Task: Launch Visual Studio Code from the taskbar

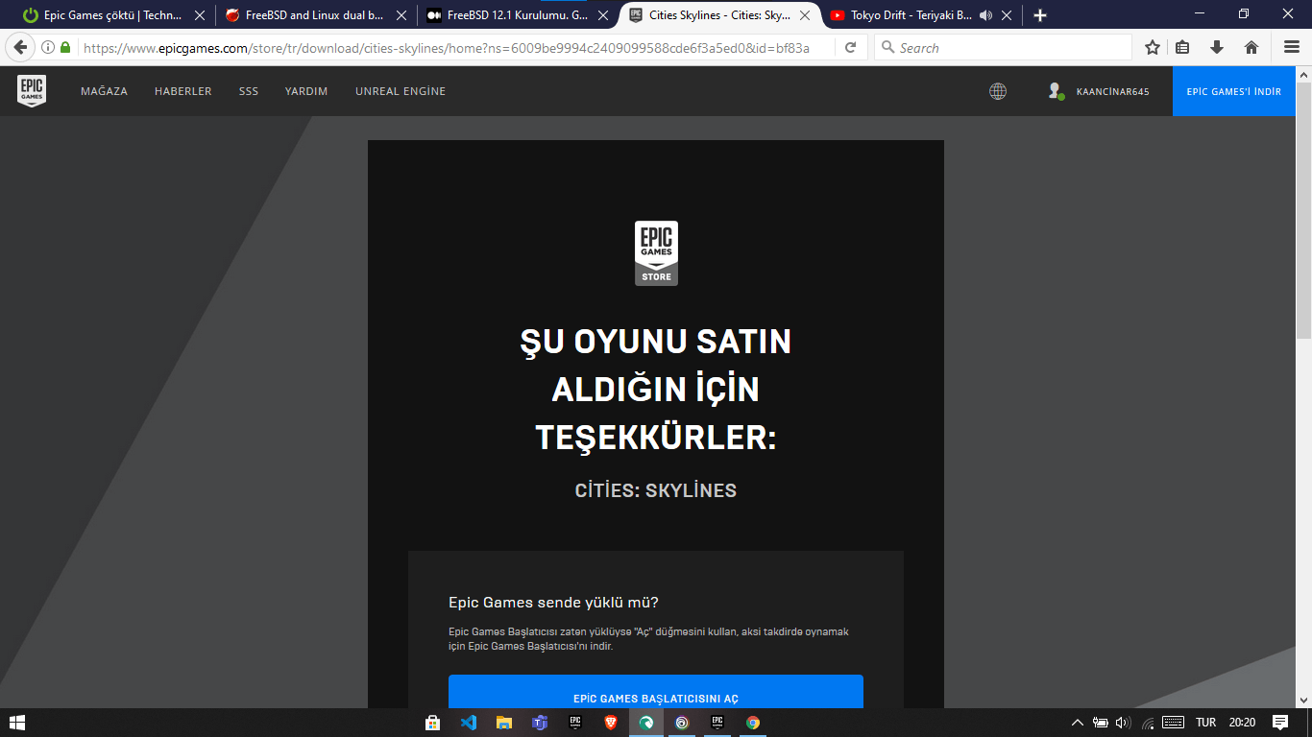Action: (x=469, y=723)
